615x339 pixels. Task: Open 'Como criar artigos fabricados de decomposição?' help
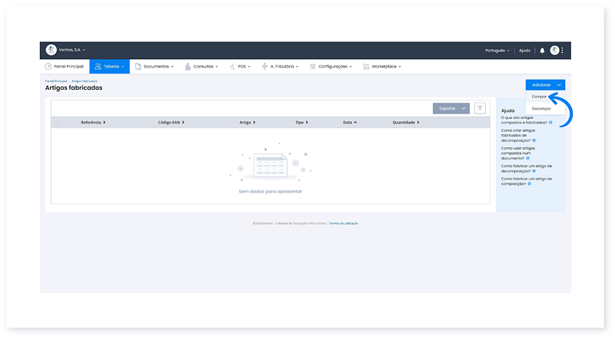click(517, 136)
